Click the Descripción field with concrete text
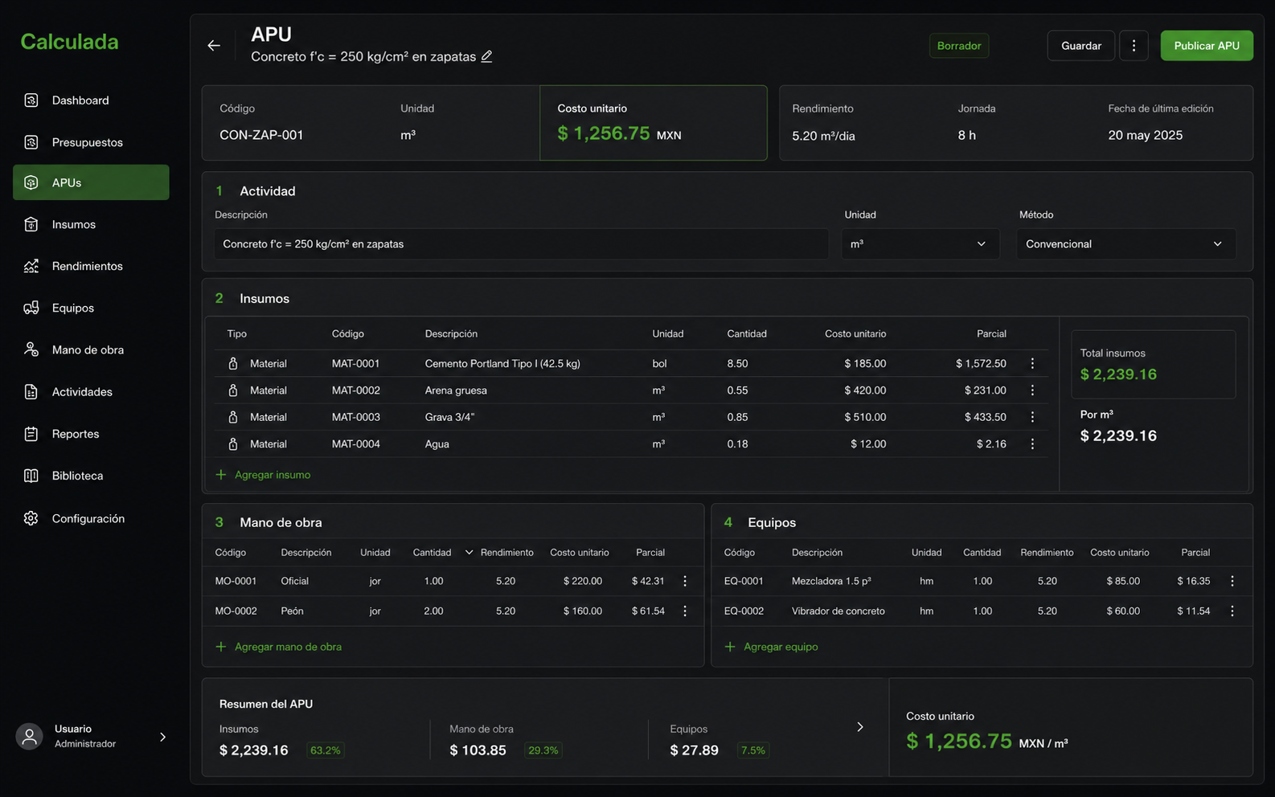 [x=521, y=244]
